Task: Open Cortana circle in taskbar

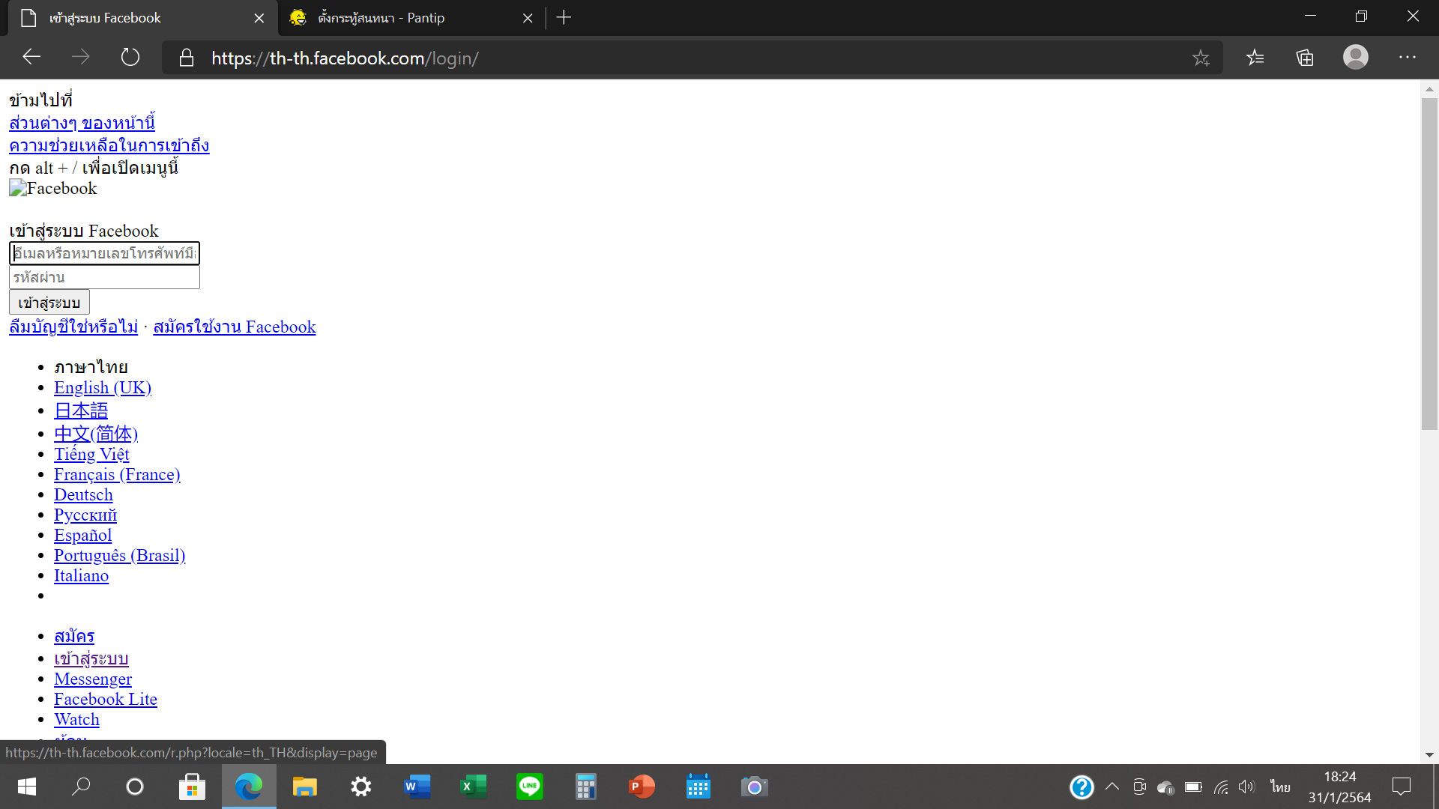Action: click(135, 787)
